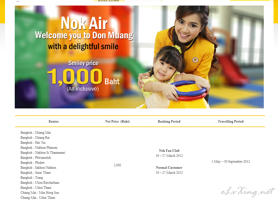This screenshot has height=201, width=278.
Task: Click the large 'Nok Air' banner title
Action: click(84, 23)
